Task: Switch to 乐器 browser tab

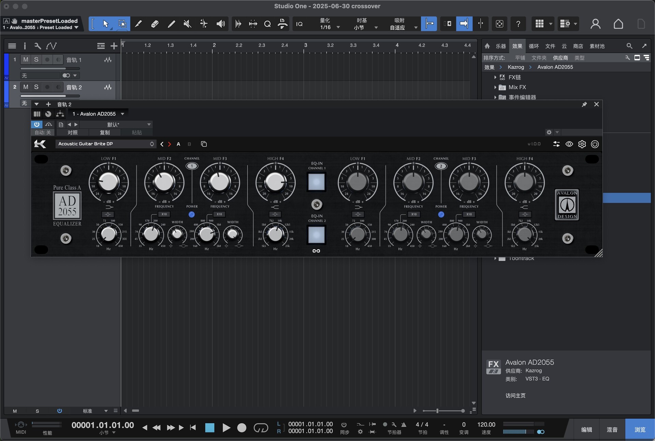Action: click(x=500, y=46)
